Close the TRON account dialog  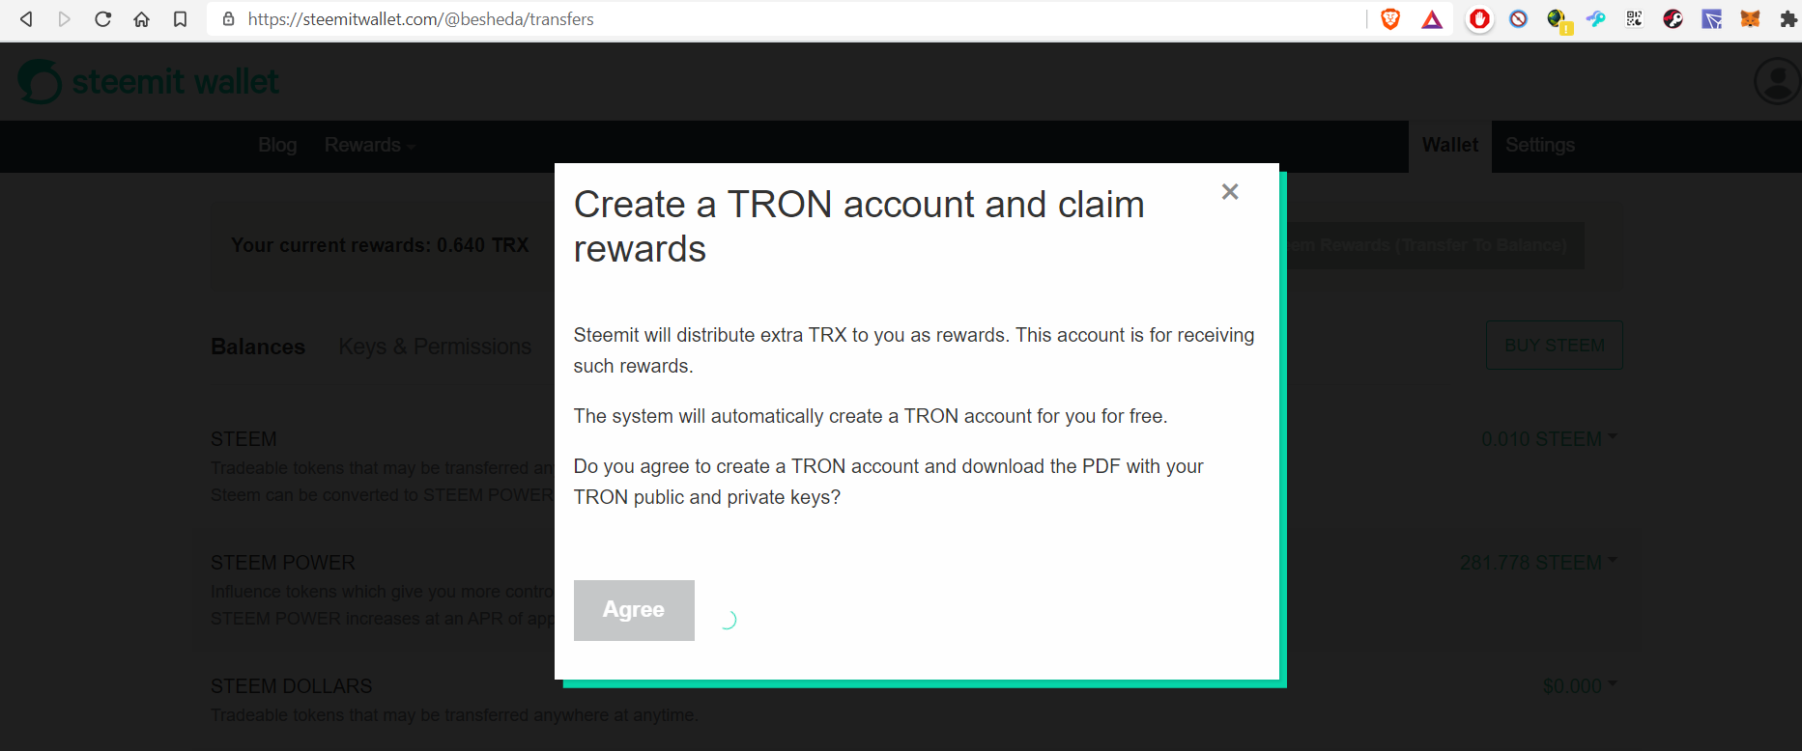pyautogui.click(x=1230, y=191)
